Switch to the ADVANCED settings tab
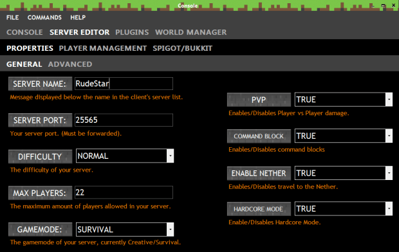The image size is (399, 252). point(70,64)
